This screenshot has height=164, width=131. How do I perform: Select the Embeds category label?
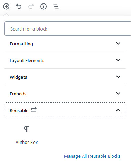18,94
